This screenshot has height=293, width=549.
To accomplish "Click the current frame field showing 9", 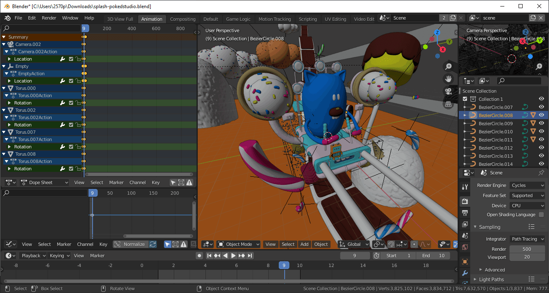I will coord(355,256).
